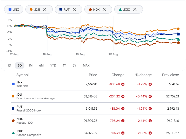Click the 18 Aug date label on chart

point(47,55)
